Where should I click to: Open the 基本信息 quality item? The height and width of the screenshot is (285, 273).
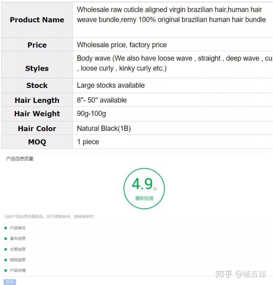point(18,238)
